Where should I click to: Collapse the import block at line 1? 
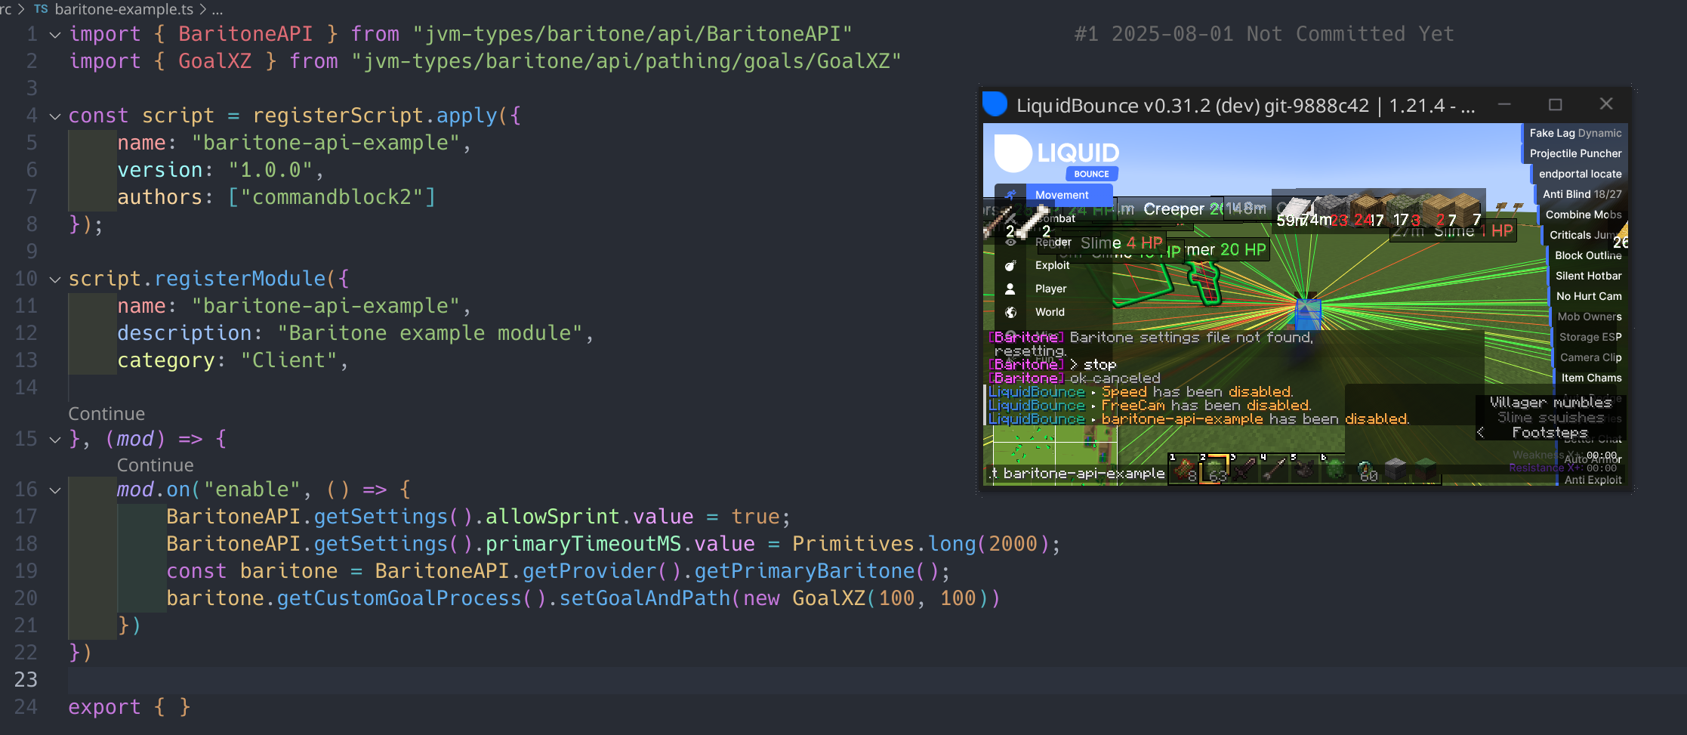click(x=55, y=35)
